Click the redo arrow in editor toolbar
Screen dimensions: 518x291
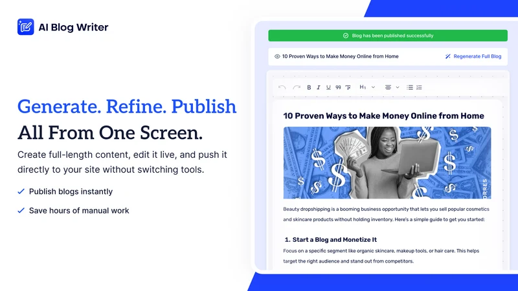point(297,87)
